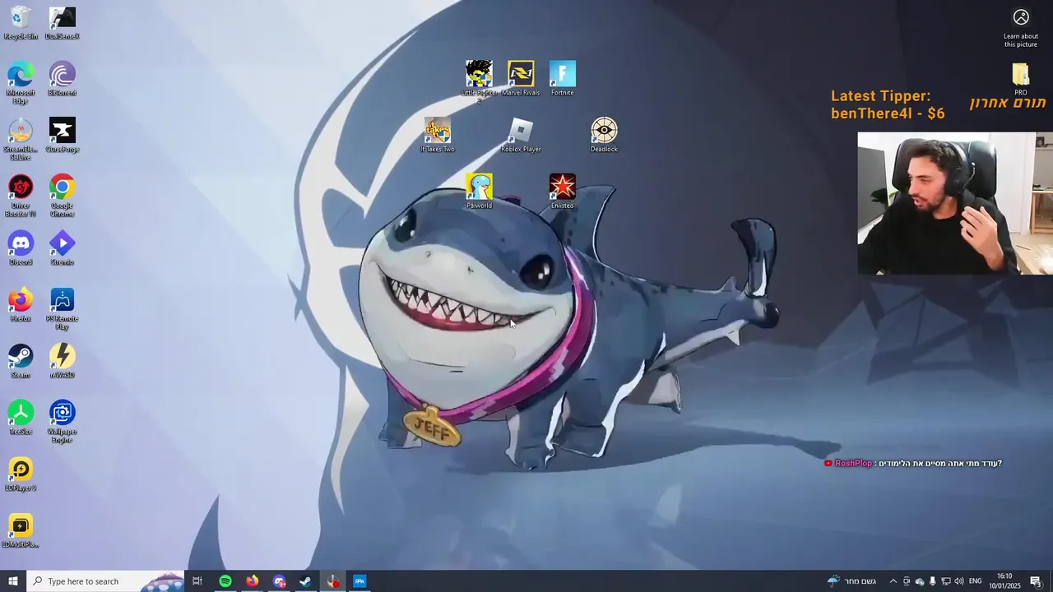
Task: Open network settings tray icon
Action: tap(945, 581)
